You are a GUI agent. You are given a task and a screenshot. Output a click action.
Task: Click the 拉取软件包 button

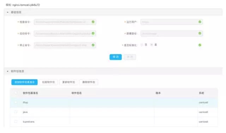click(48, 82)
